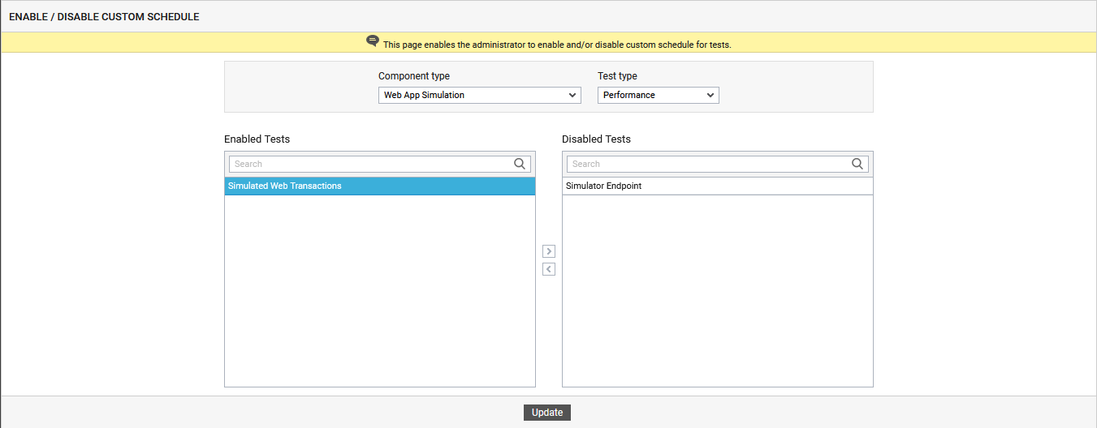Move selected test to Disabled with right arrow
1097x428 pixels.
549,251
